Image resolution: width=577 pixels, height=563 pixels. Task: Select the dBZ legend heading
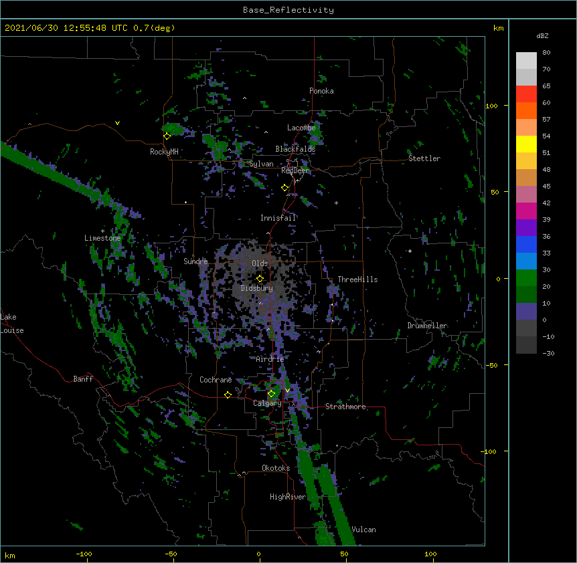(542, 36)
